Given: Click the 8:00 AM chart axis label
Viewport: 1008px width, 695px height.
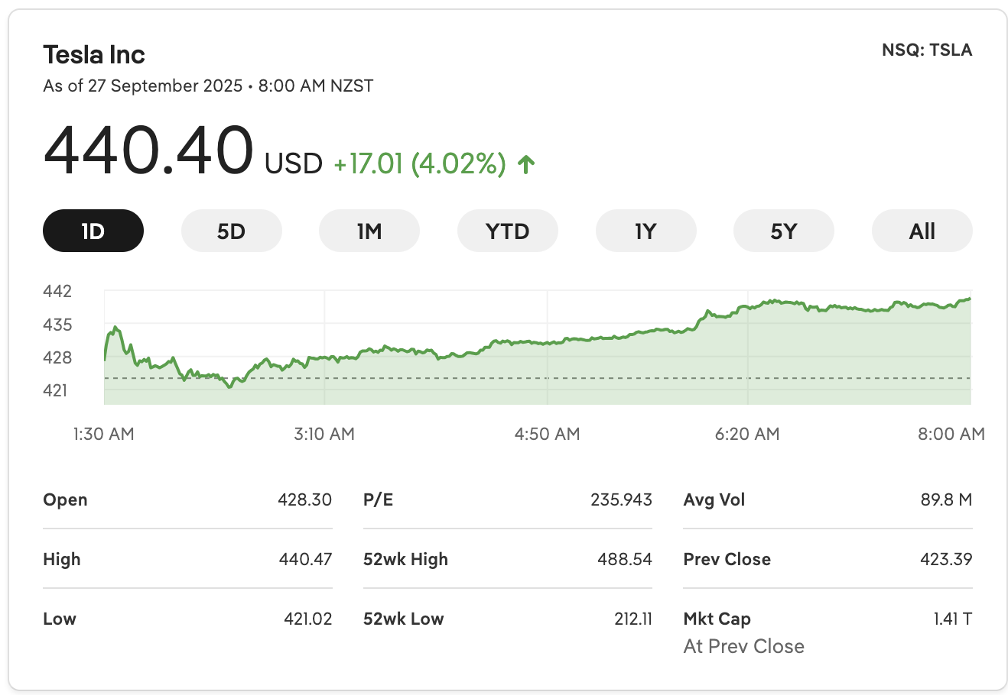Looking at the screenshot, I should [x=951, y=434].
